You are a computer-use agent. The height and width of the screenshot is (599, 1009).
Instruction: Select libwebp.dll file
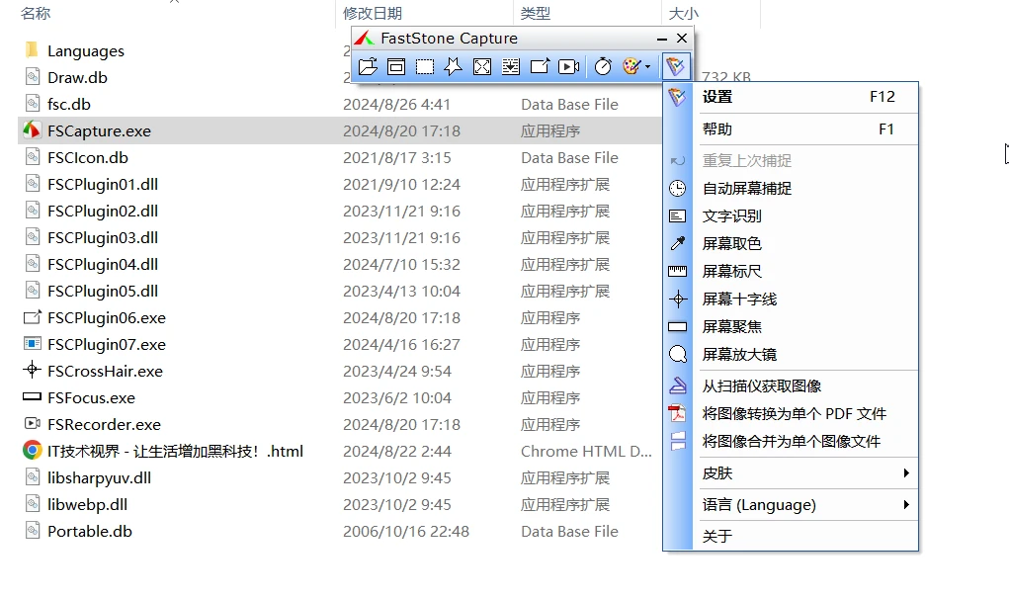[87, 505]
